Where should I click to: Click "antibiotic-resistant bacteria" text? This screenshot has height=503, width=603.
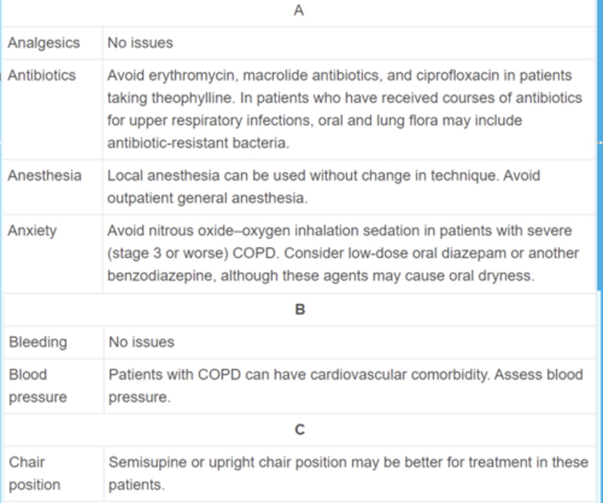point(198,143)
